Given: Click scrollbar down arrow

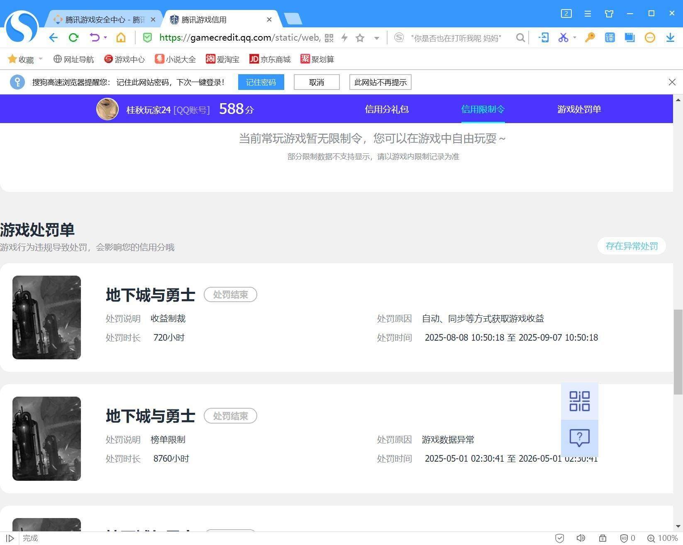Looking at the screenshot, I should pyautogui.click(x=678, y=526).
